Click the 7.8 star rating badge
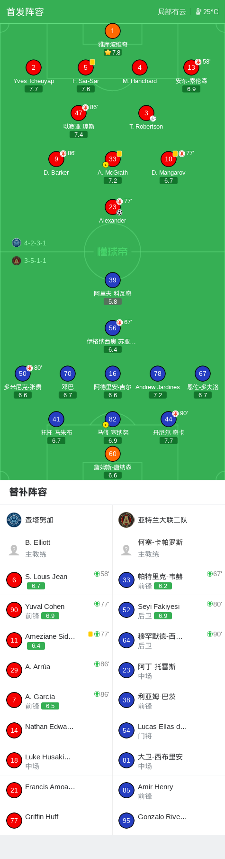 pos(113,53)
